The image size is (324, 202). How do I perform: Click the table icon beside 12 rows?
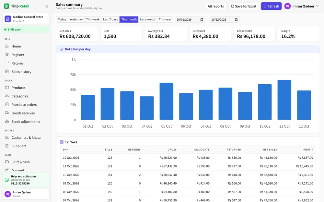pos(62,142)
